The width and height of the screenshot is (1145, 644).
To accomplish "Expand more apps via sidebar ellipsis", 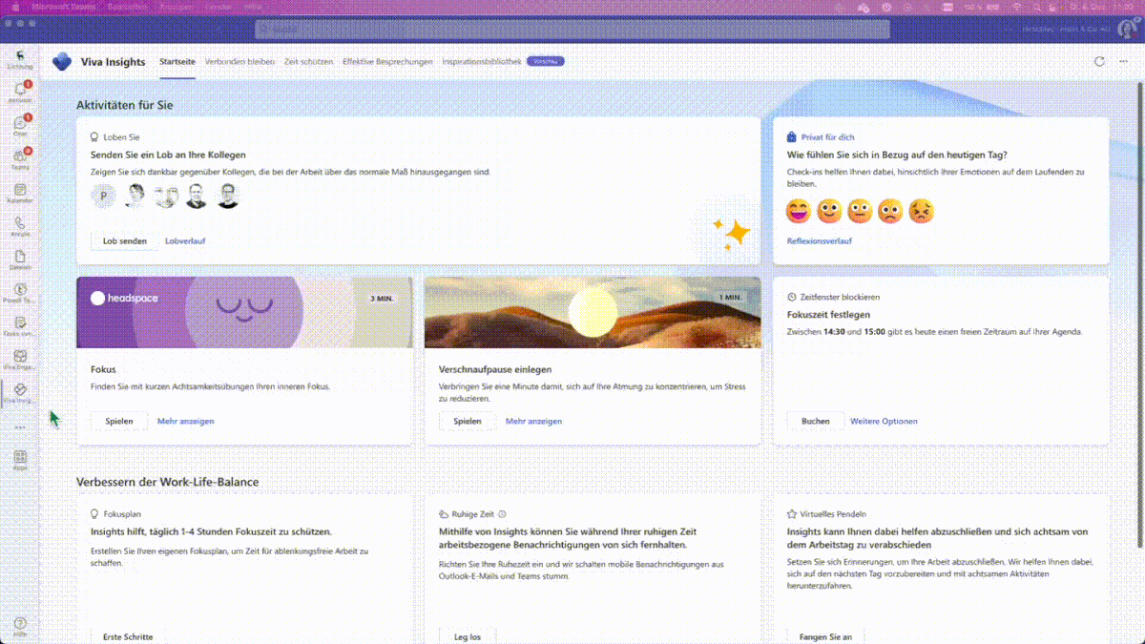I will (x=20, y=426).
